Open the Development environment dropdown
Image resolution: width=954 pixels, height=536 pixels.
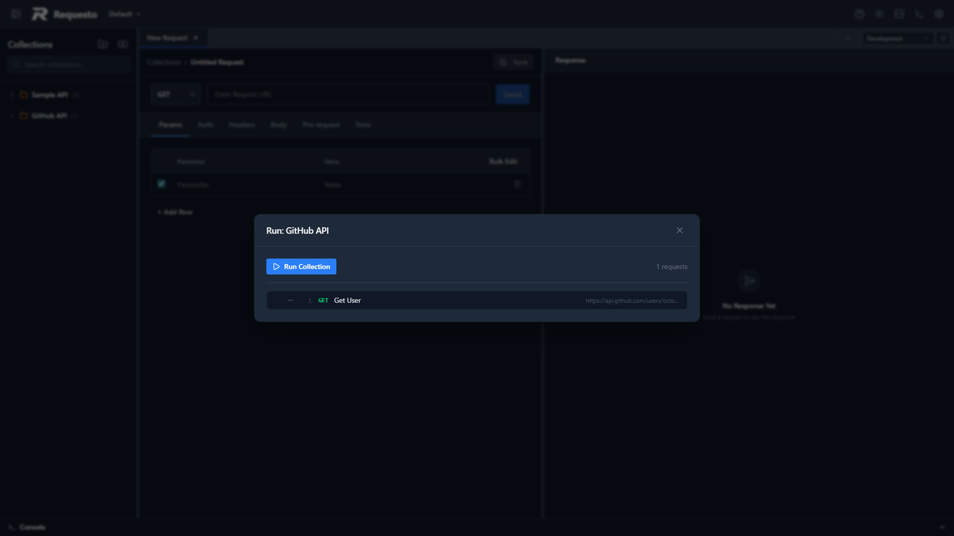pyautogui.click(x=897, y=38)
